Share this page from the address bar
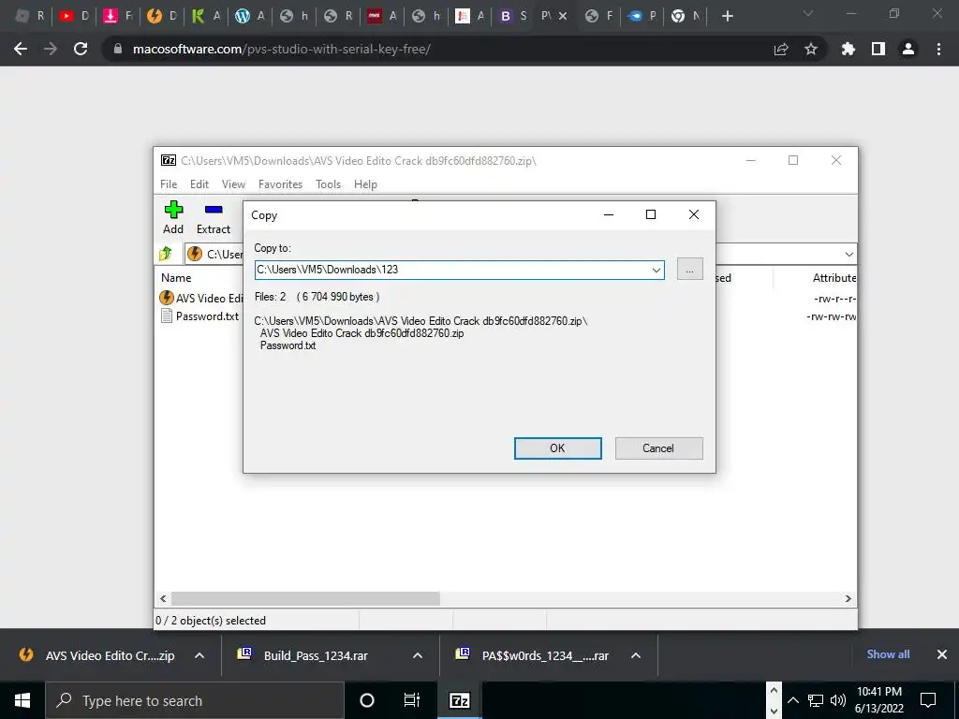 click(781, 49)
